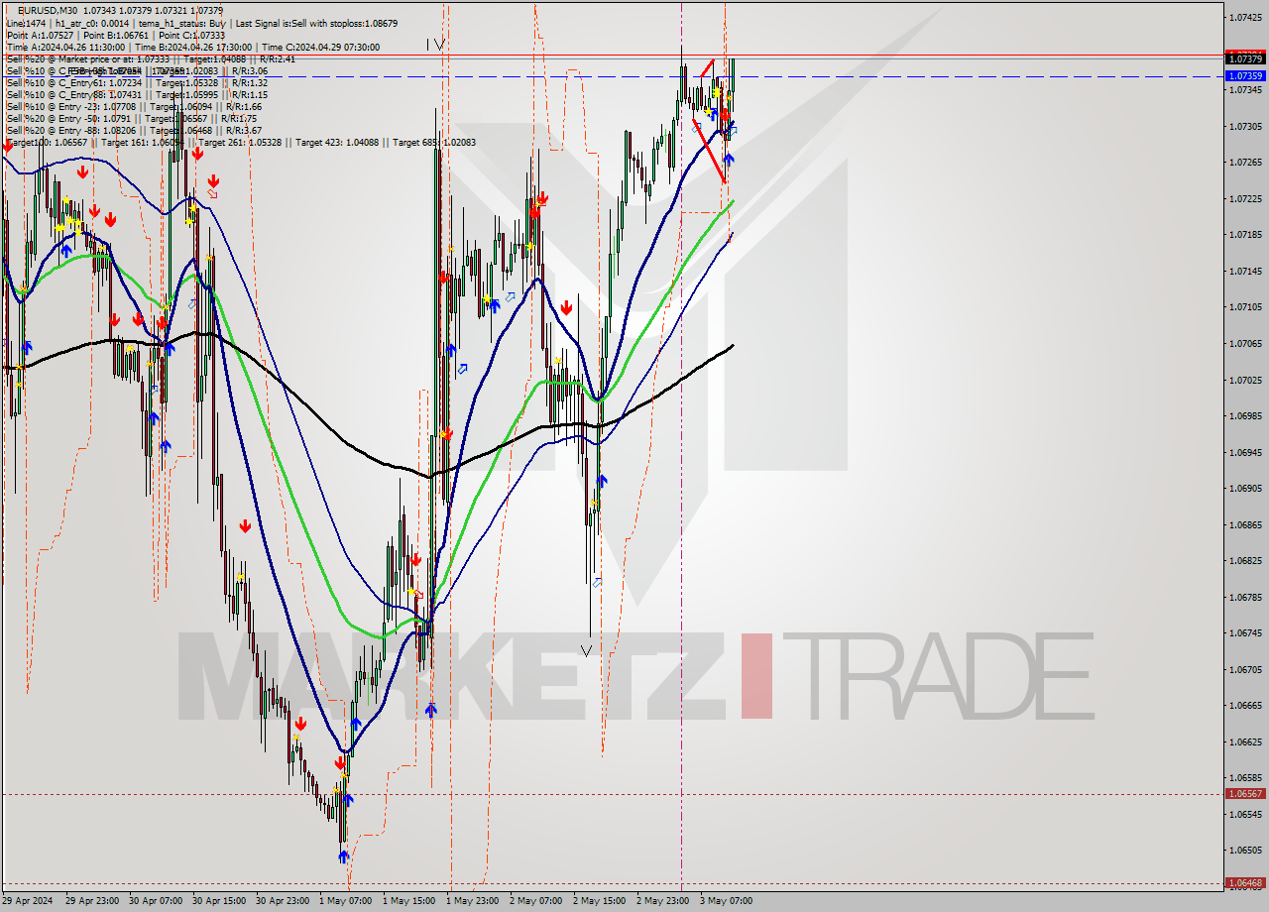Image resolution: width=1269 pixels, height=912 pixels.
Task: Click the '2 May 07:00' time axis label
Action: coord(534,901)
